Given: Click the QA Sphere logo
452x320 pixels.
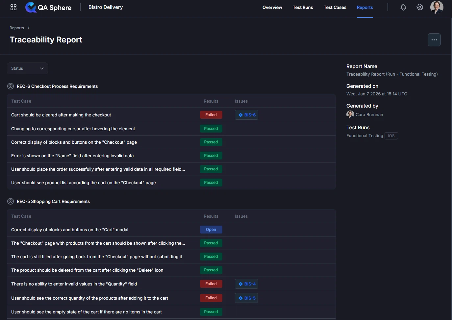Looking at the screenshot, I should pyautogui.click(x=48, y=7).
